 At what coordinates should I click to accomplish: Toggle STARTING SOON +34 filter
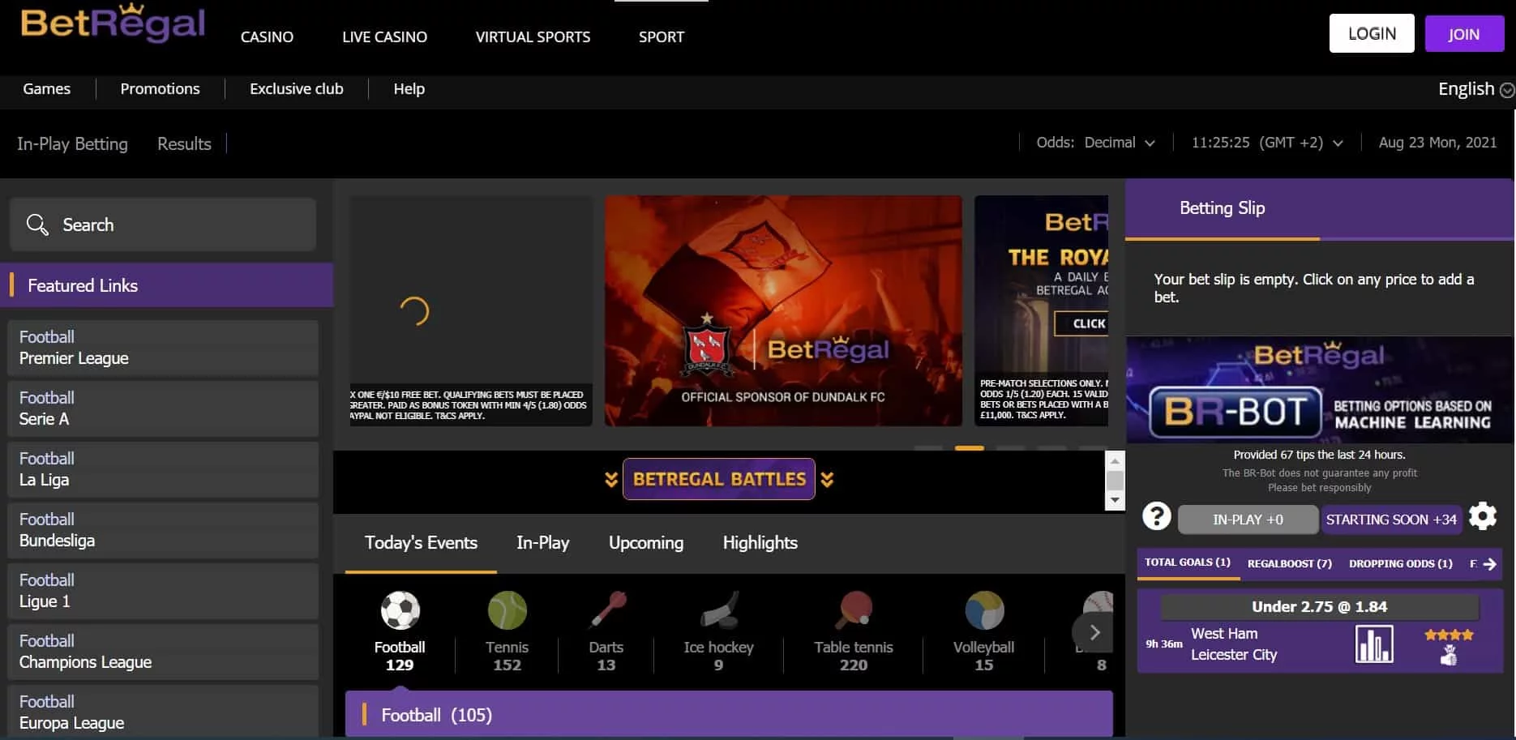coord(1391,520)
